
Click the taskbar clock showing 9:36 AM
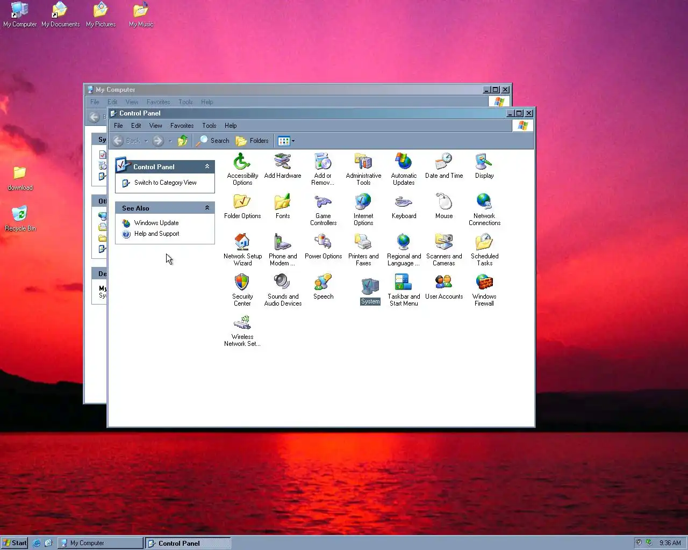click(670, 543)
